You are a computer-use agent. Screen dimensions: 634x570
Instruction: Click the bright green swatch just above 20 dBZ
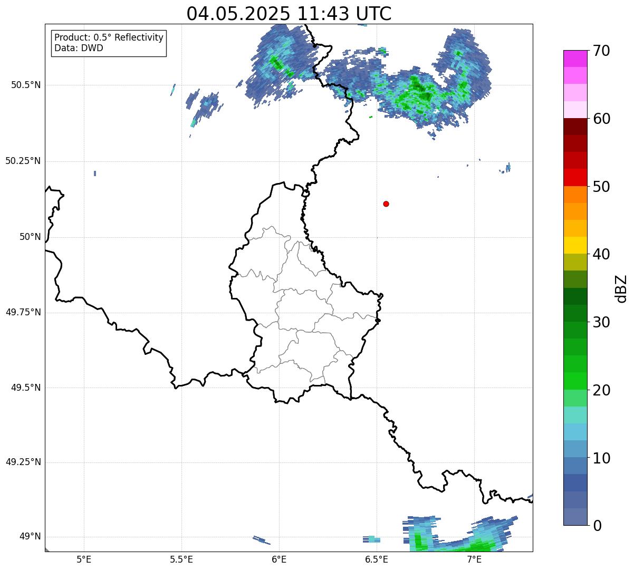pyautogui.click(x=575, y=381)
